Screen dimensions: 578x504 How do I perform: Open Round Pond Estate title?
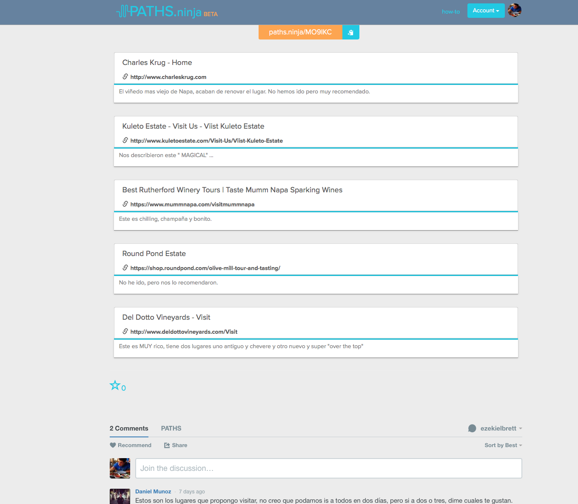[x=154, y=253]
